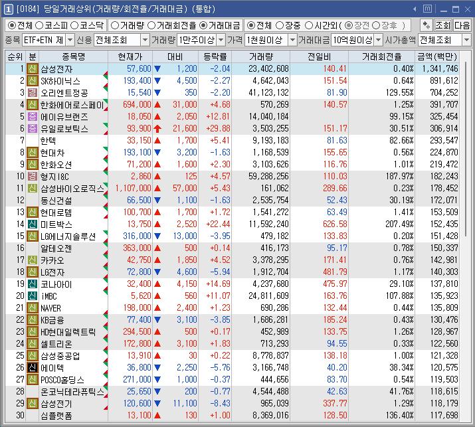Viewport: 475px width, 427px height.
Task: Select the 거래회전율 radio button
Action: (151, 25)
